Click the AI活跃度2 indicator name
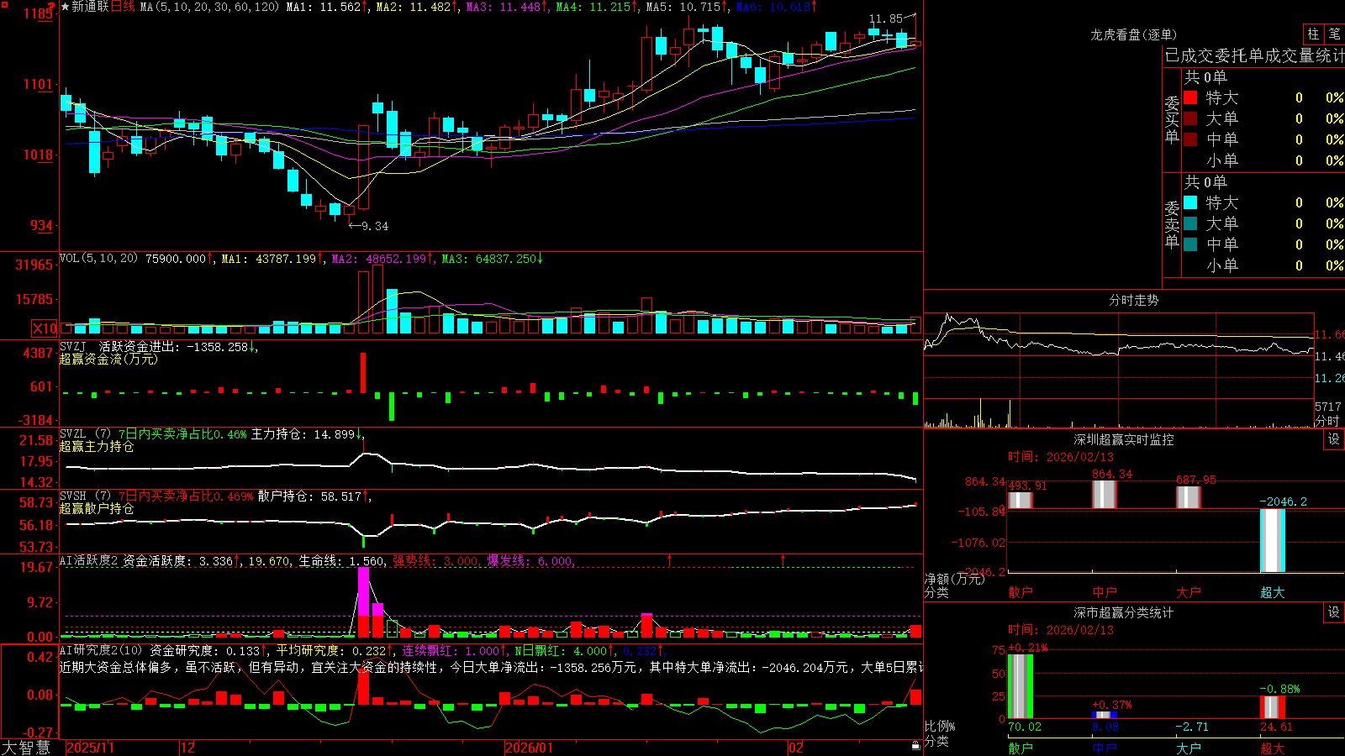Image resolution: width=1345 pixels, height=756 pixels. [x=89, y=561]
